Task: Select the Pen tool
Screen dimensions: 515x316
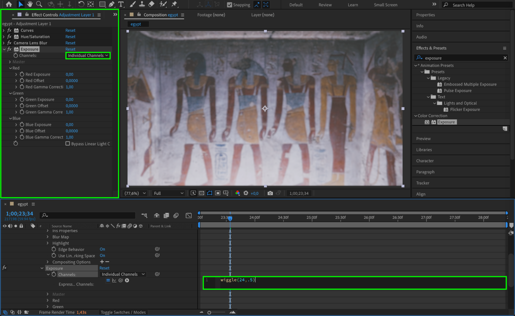Action: click(x=112, y=4)
